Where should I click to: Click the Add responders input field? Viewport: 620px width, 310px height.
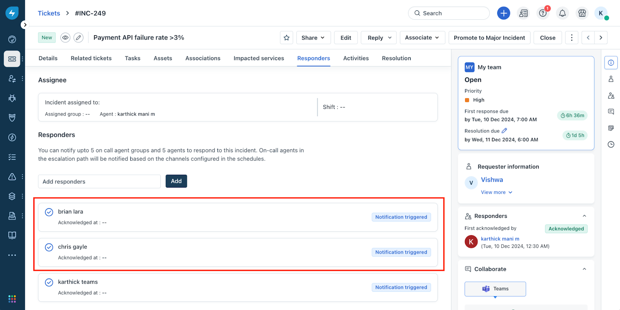tap(99, 181)
